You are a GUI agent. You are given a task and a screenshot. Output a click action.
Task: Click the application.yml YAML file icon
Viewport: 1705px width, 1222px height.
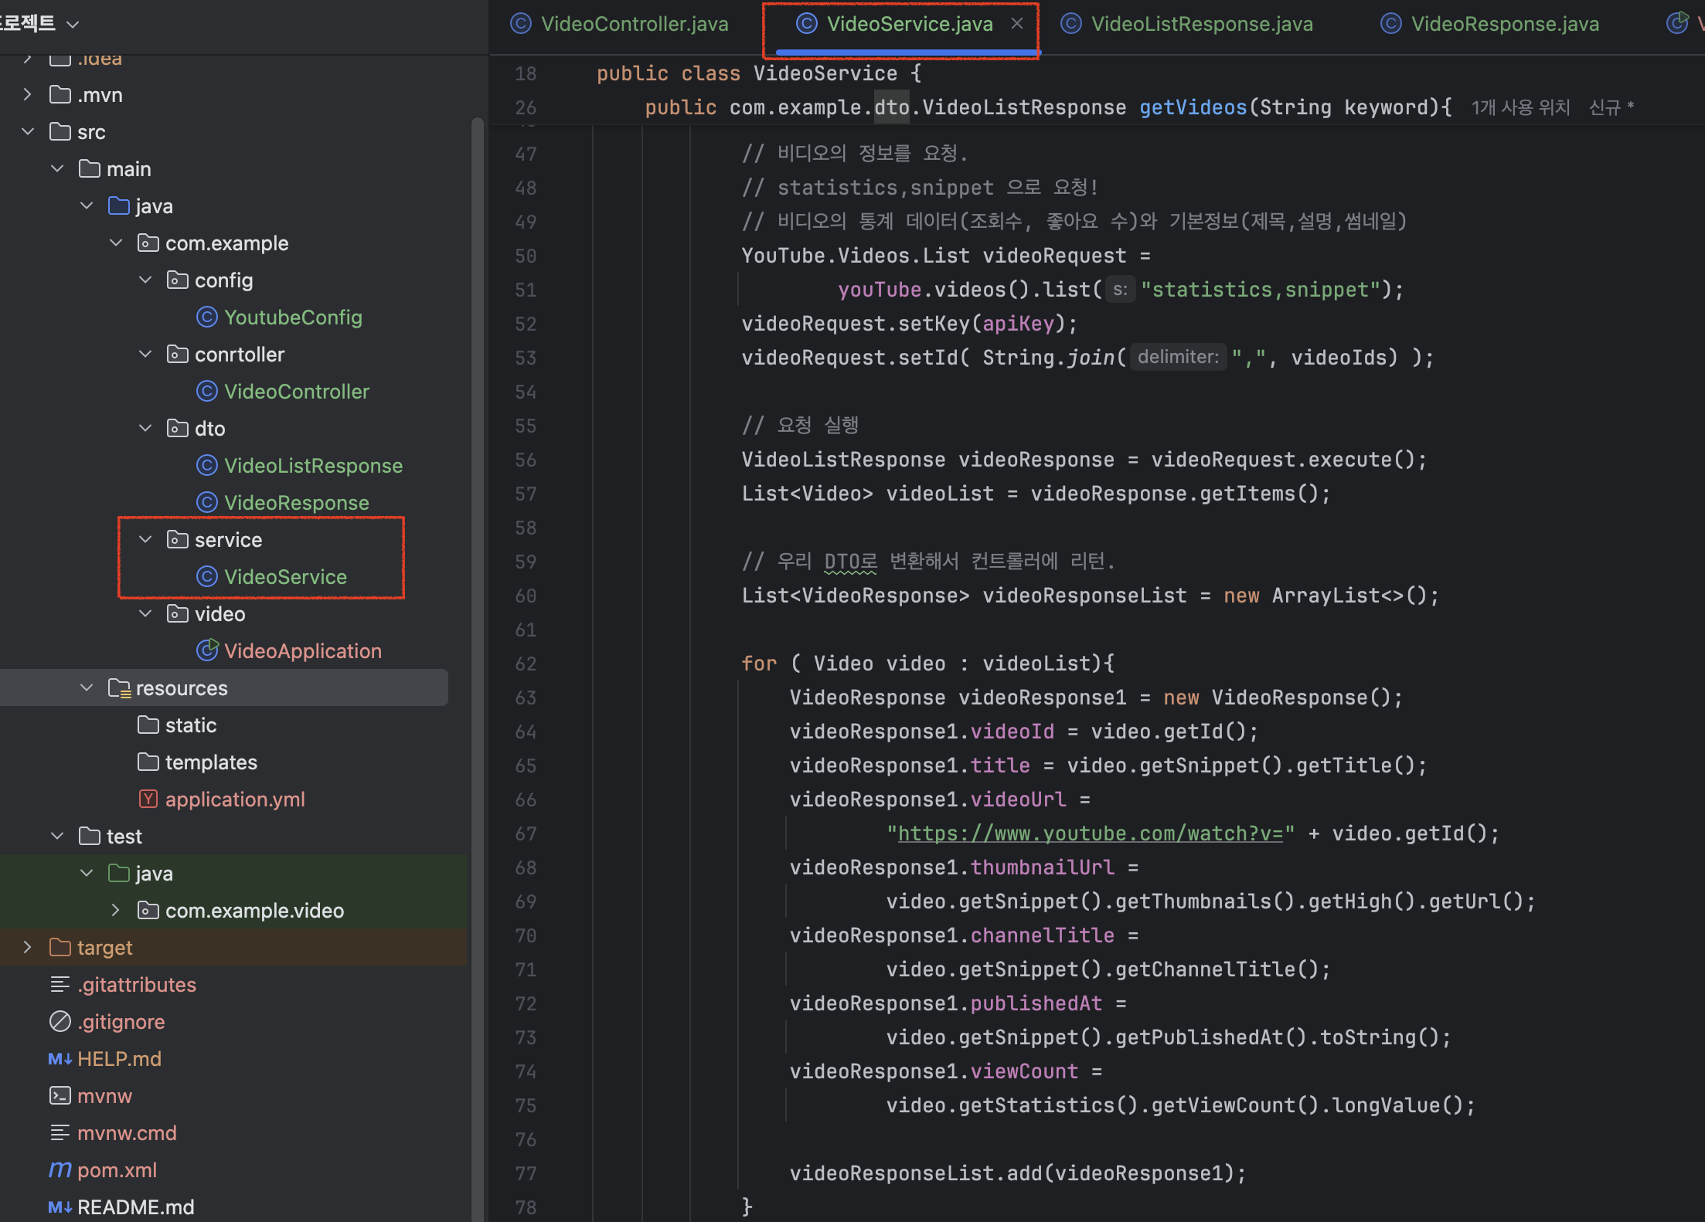click(x=148, y=799)
